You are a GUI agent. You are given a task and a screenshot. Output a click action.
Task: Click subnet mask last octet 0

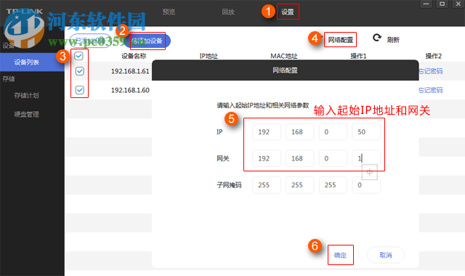[x=366, y=185]
